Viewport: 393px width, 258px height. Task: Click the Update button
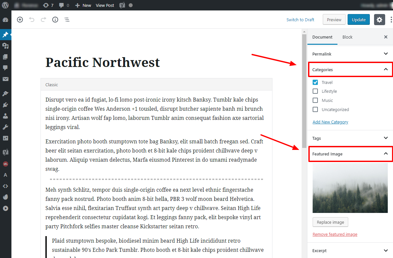(x=359, y=20)
